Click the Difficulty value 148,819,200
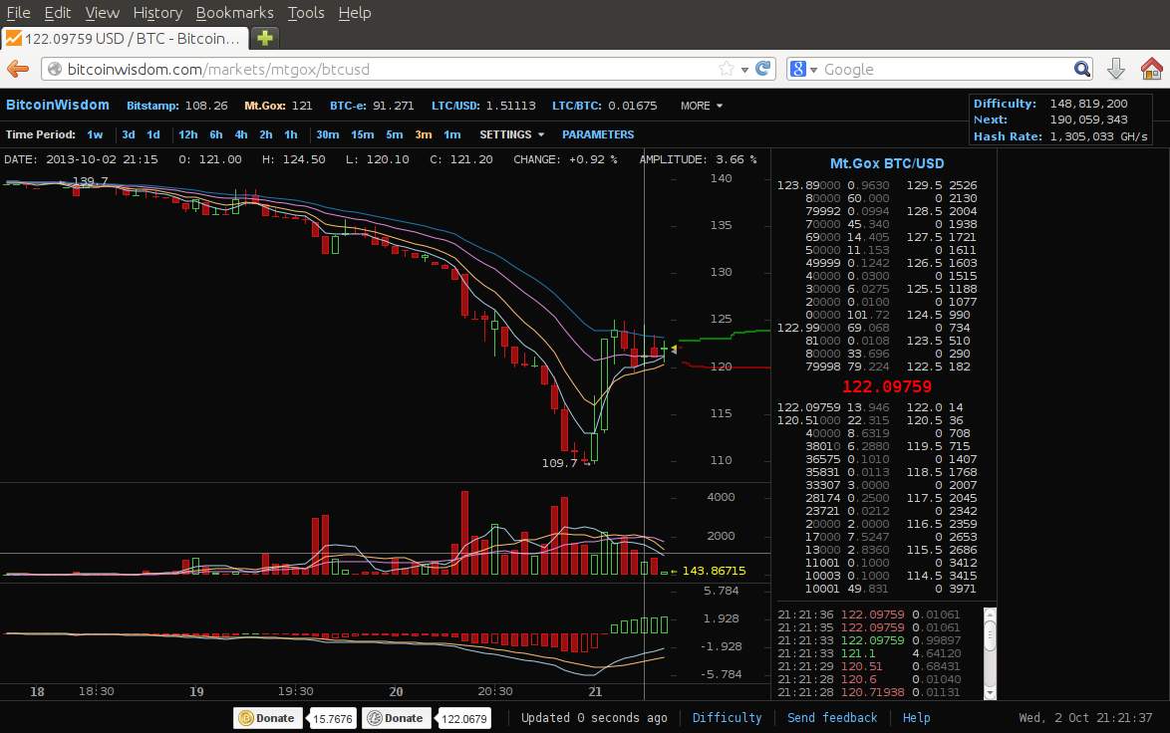1170x733 pixels. pyautogui.click(x=1088, y=104)
